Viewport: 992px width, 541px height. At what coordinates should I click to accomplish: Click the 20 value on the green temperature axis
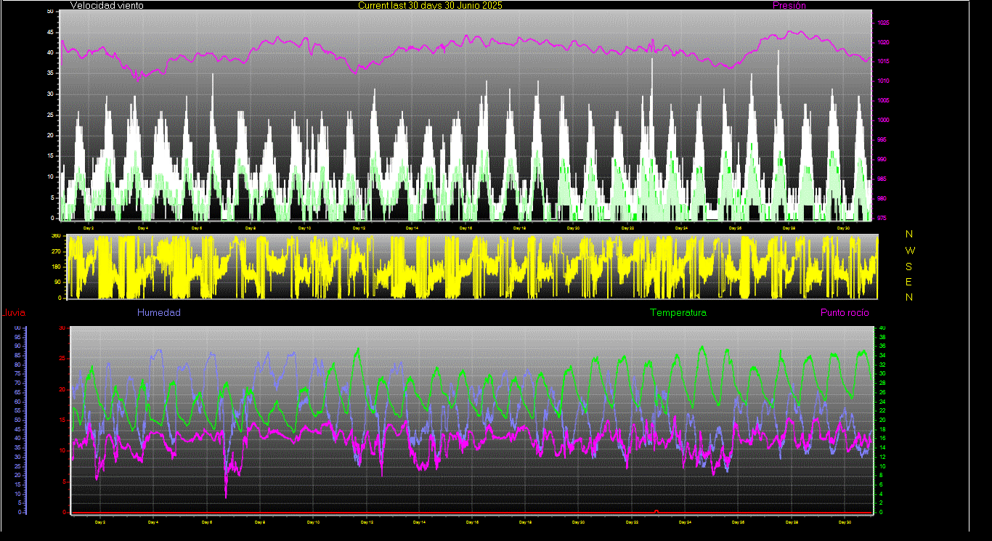coord(882,420)
